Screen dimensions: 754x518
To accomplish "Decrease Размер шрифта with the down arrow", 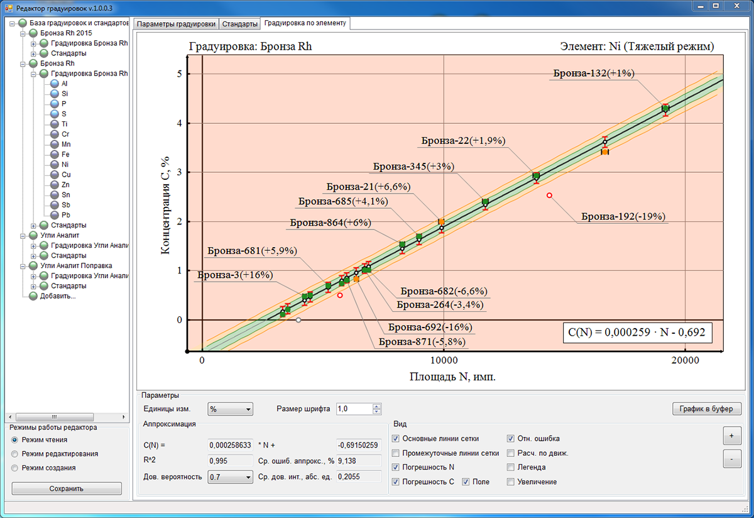I will pyautogui.click(x=377, y=412).
